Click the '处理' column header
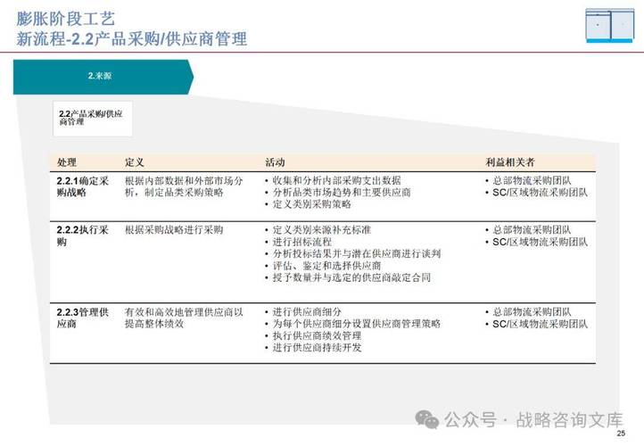Screen dimensions: 644x446 67,162
